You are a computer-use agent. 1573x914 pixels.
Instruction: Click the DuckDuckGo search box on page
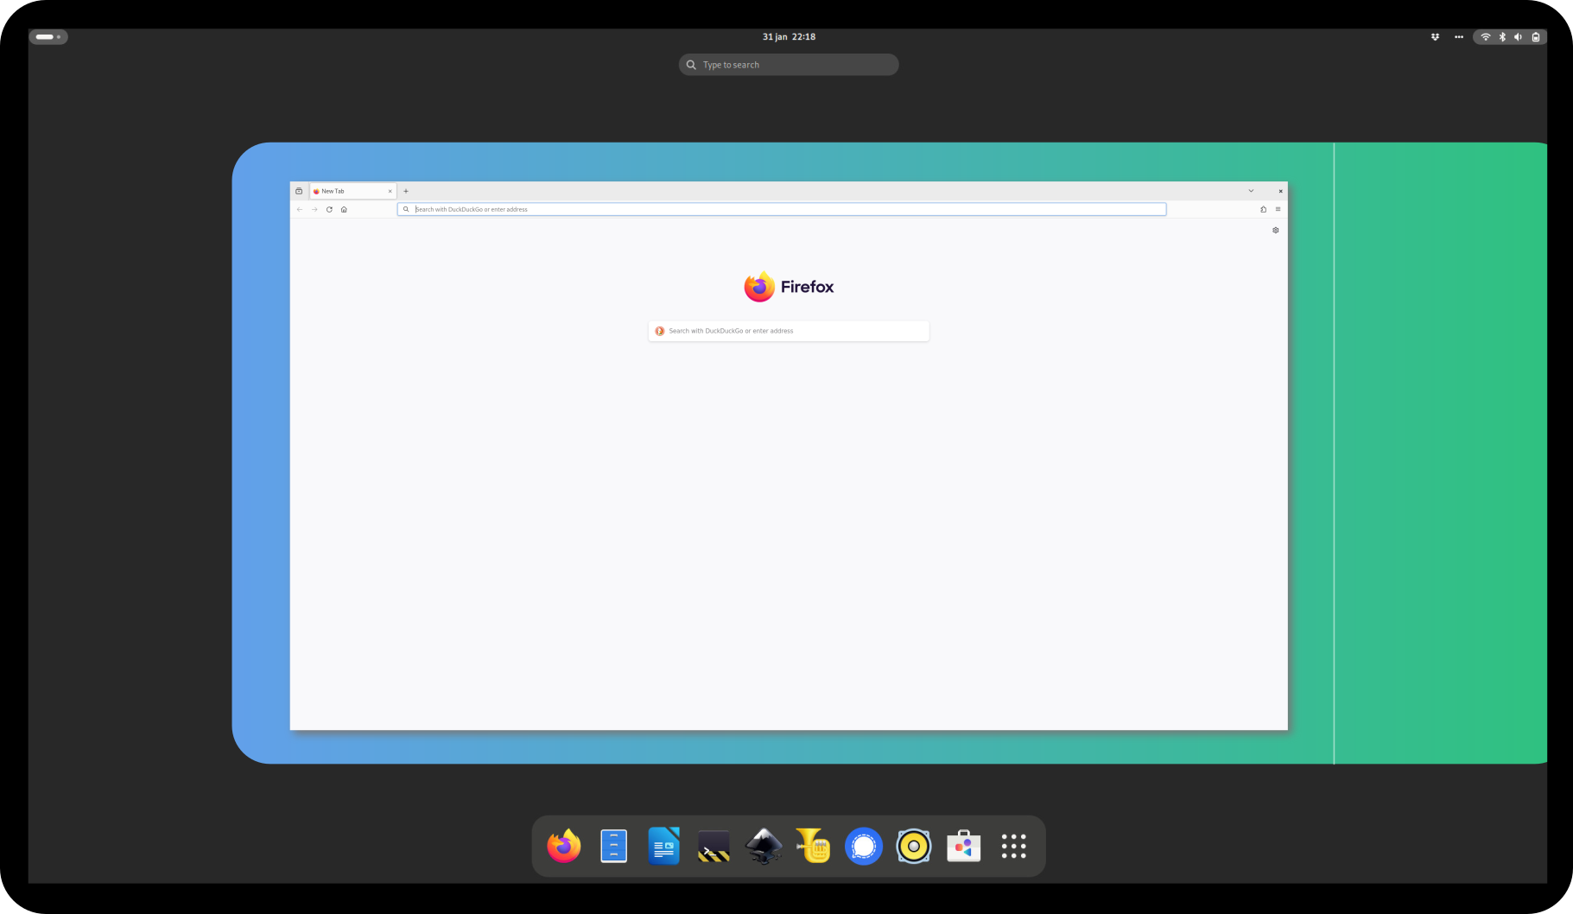click(789, 331)
